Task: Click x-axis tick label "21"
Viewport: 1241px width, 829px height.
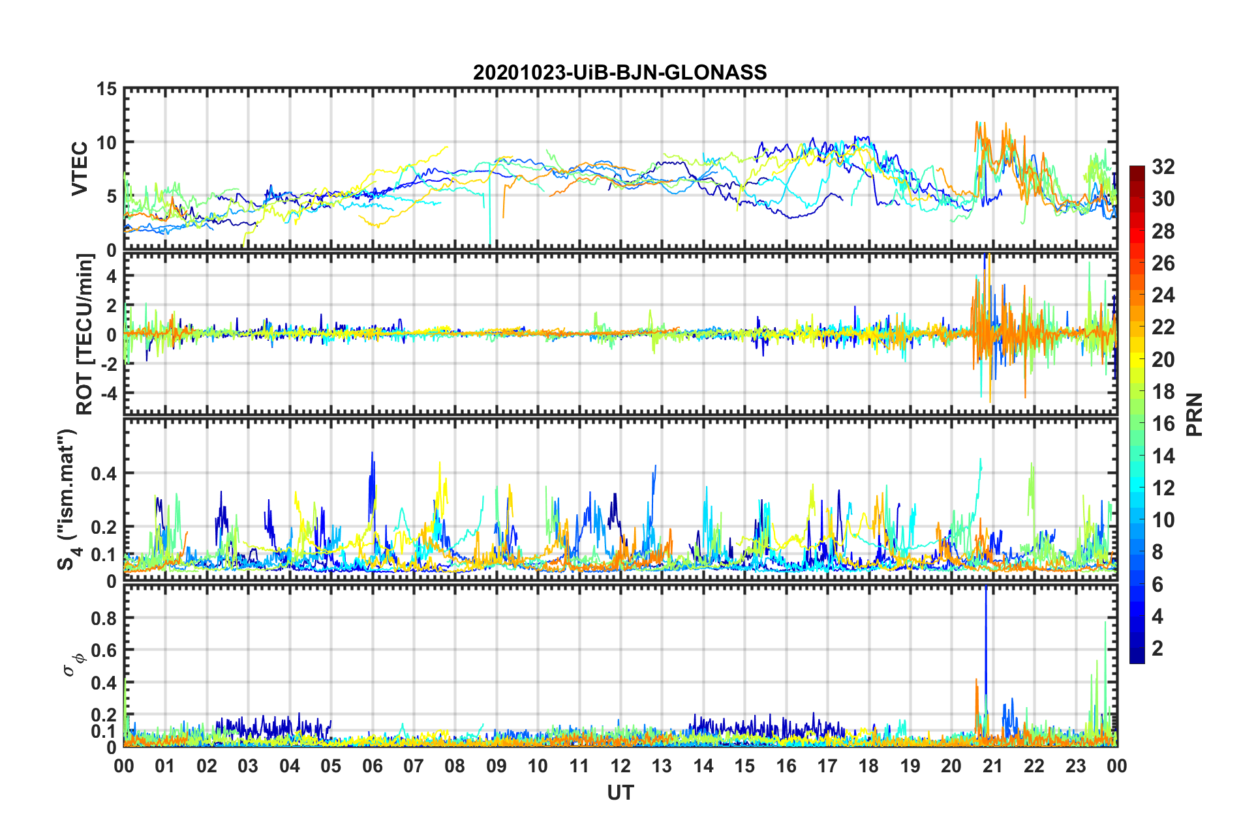Action: click(993, 766)
